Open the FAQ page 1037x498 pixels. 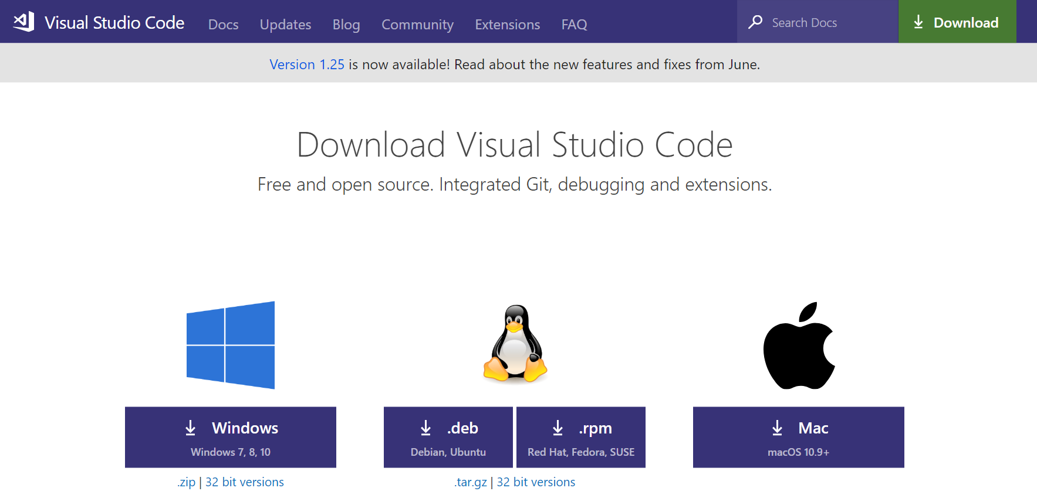(x=574, y=25)
